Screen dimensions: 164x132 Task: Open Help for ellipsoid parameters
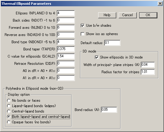[x=107, y=15]
